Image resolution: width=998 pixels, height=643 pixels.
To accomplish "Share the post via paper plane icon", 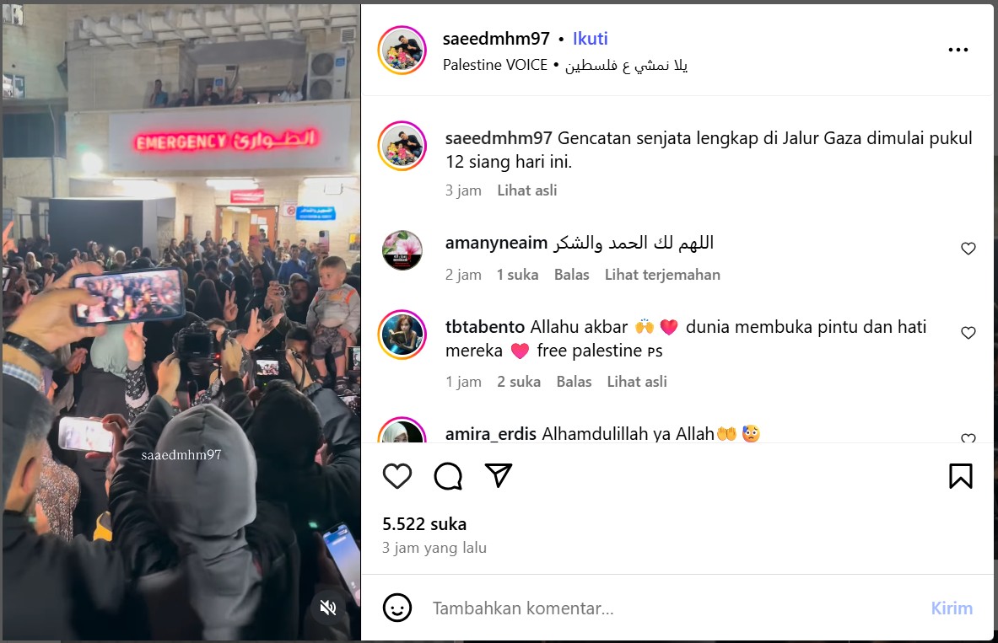I will 499,475.
